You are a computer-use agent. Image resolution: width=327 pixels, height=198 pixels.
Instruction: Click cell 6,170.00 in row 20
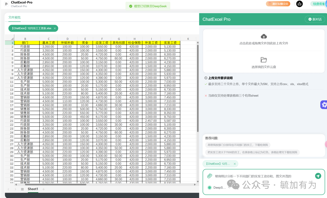click(102, 117)
